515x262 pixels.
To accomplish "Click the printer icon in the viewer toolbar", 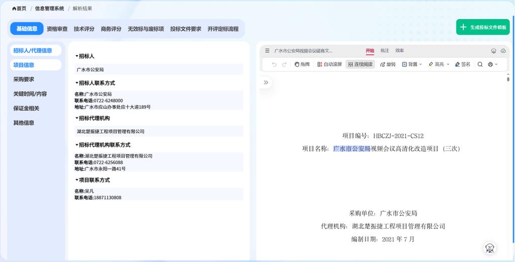I will pyautogui.click(x=490, y=64).
